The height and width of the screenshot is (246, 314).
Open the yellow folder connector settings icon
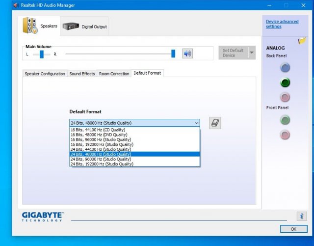pyautogui.click(x=302, y=41)
